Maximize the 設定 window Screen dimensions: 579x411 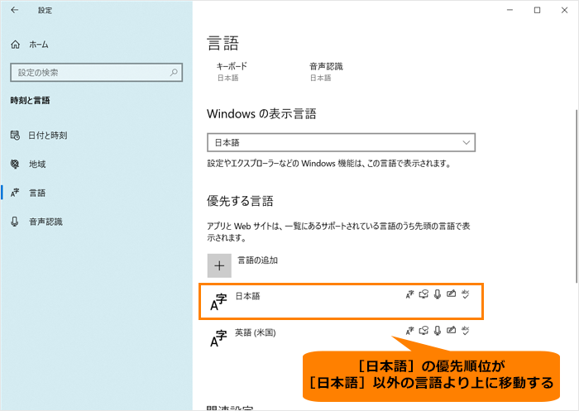click(x=538, y=10)
